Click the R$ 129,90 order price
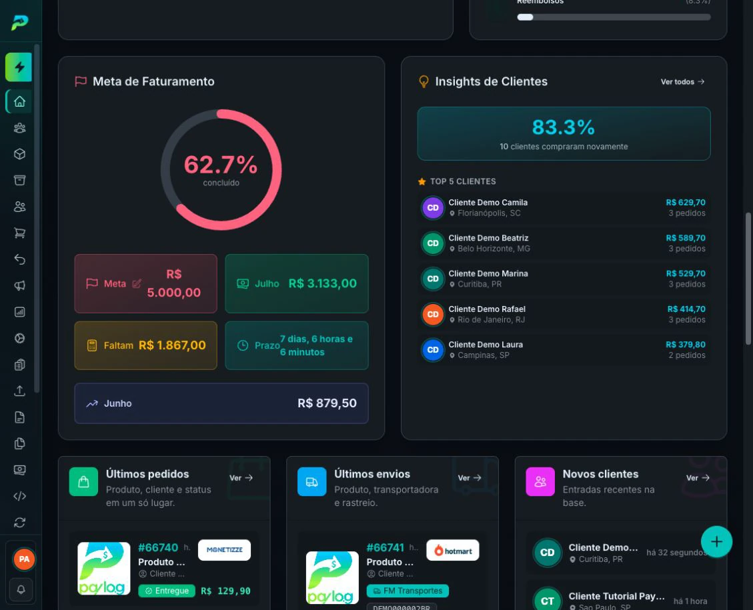Screen dimensions: 753x610 point(225,591)
